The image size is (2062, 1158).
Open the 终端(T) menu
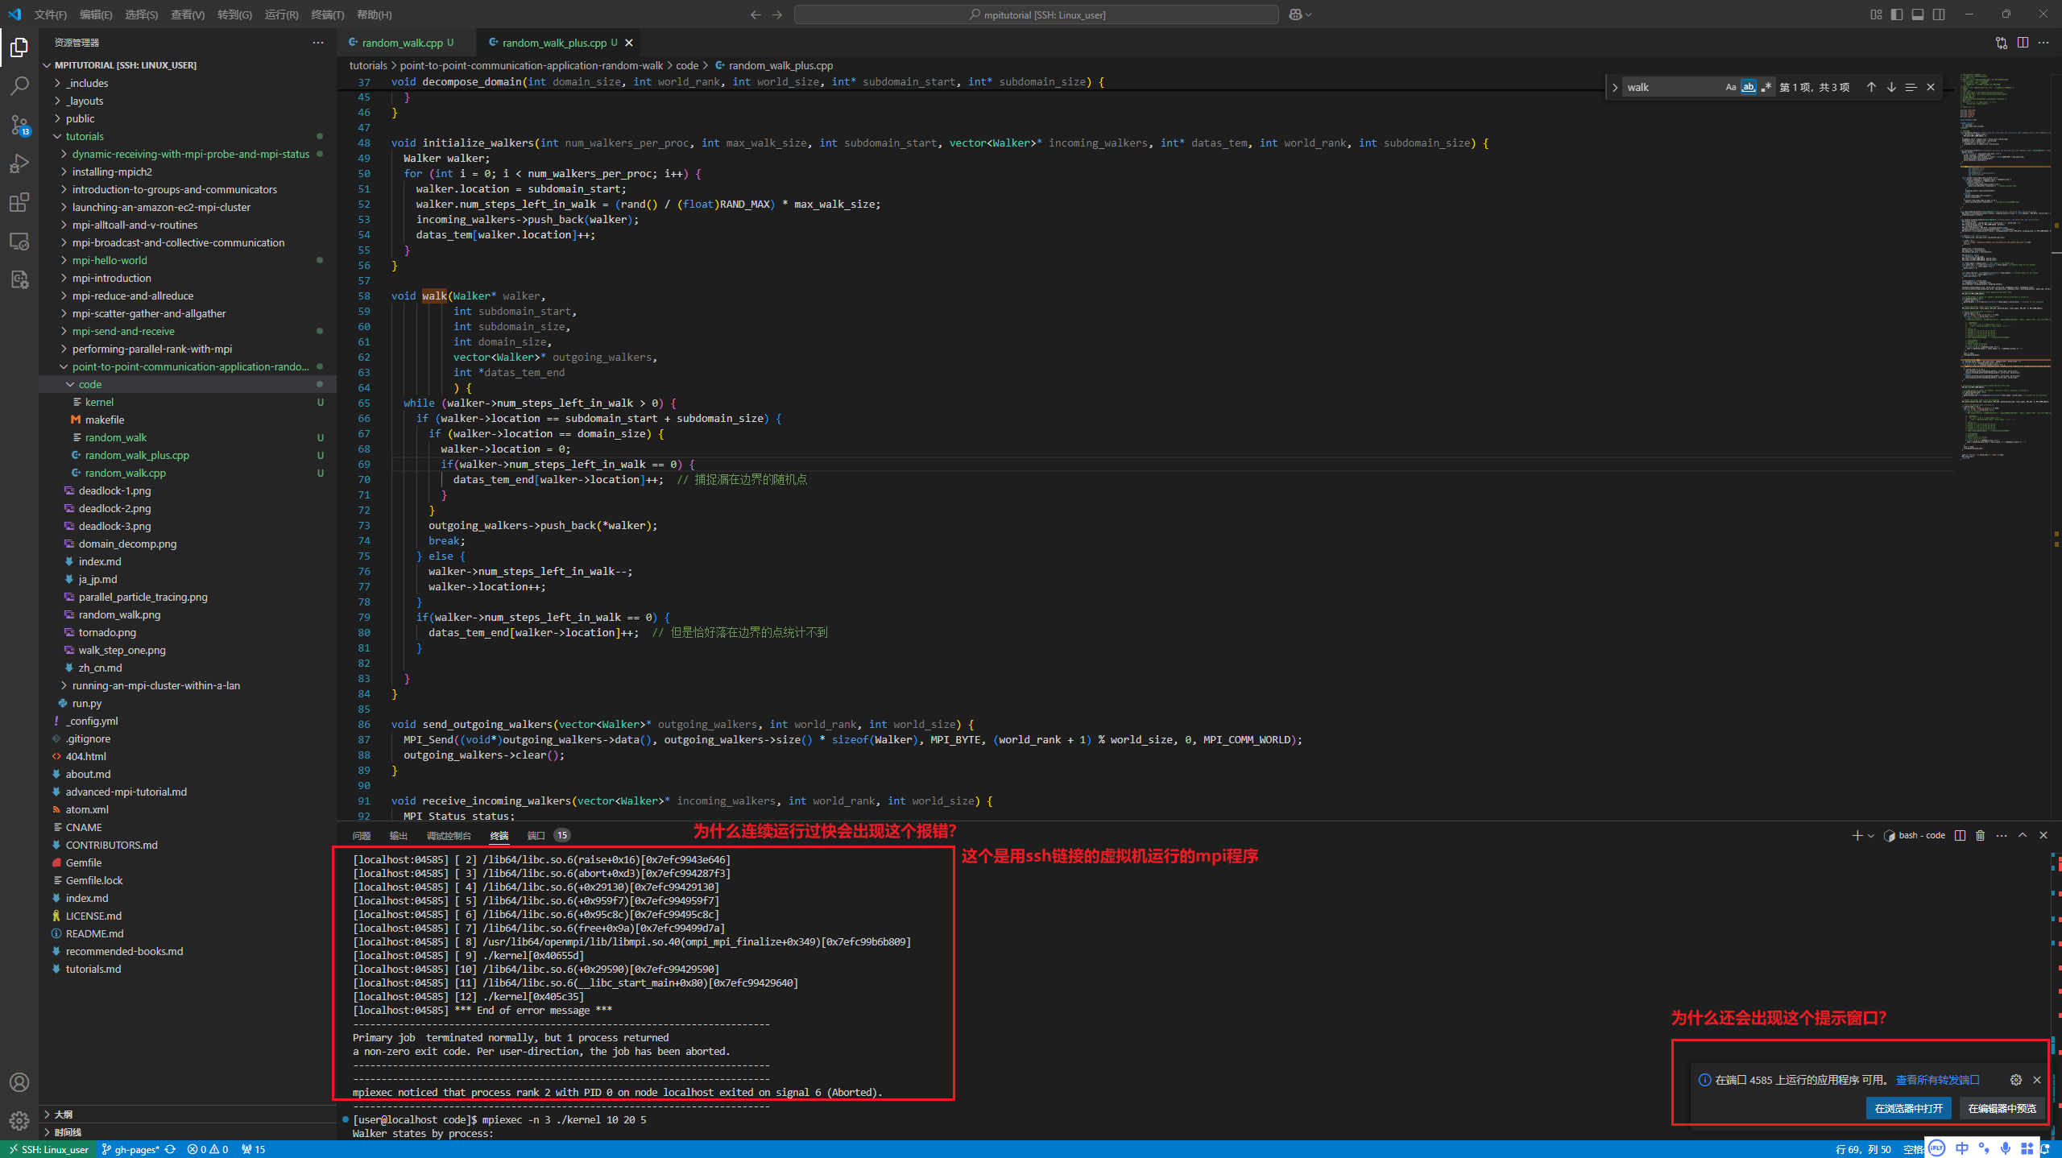coord(327,14)
